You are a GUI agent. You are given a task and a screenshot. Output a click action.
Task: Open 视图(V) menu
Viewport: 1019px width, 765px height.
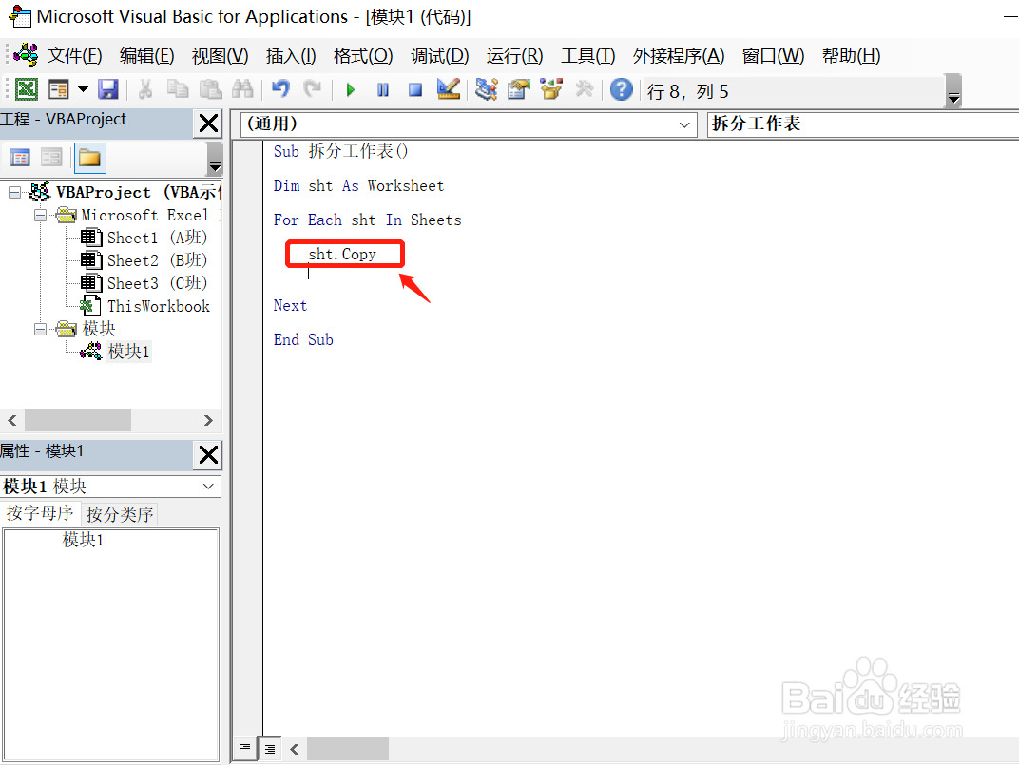(x=220, y=56)
